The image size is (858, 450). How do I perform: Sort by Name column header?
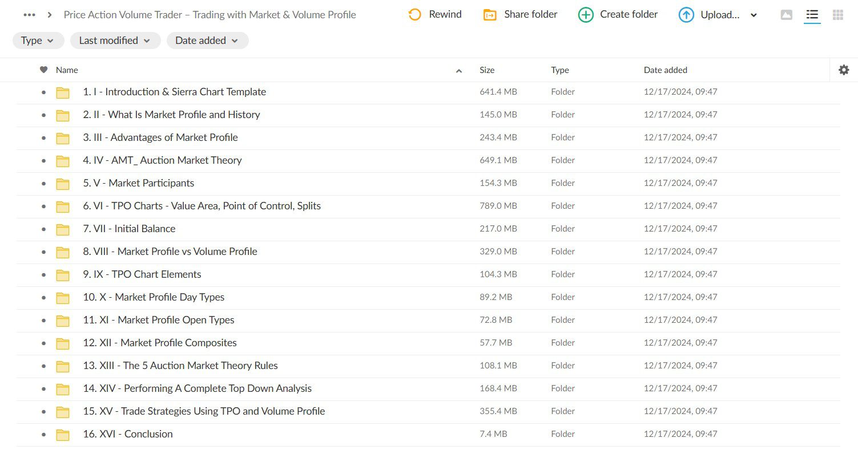pos(67,70)
